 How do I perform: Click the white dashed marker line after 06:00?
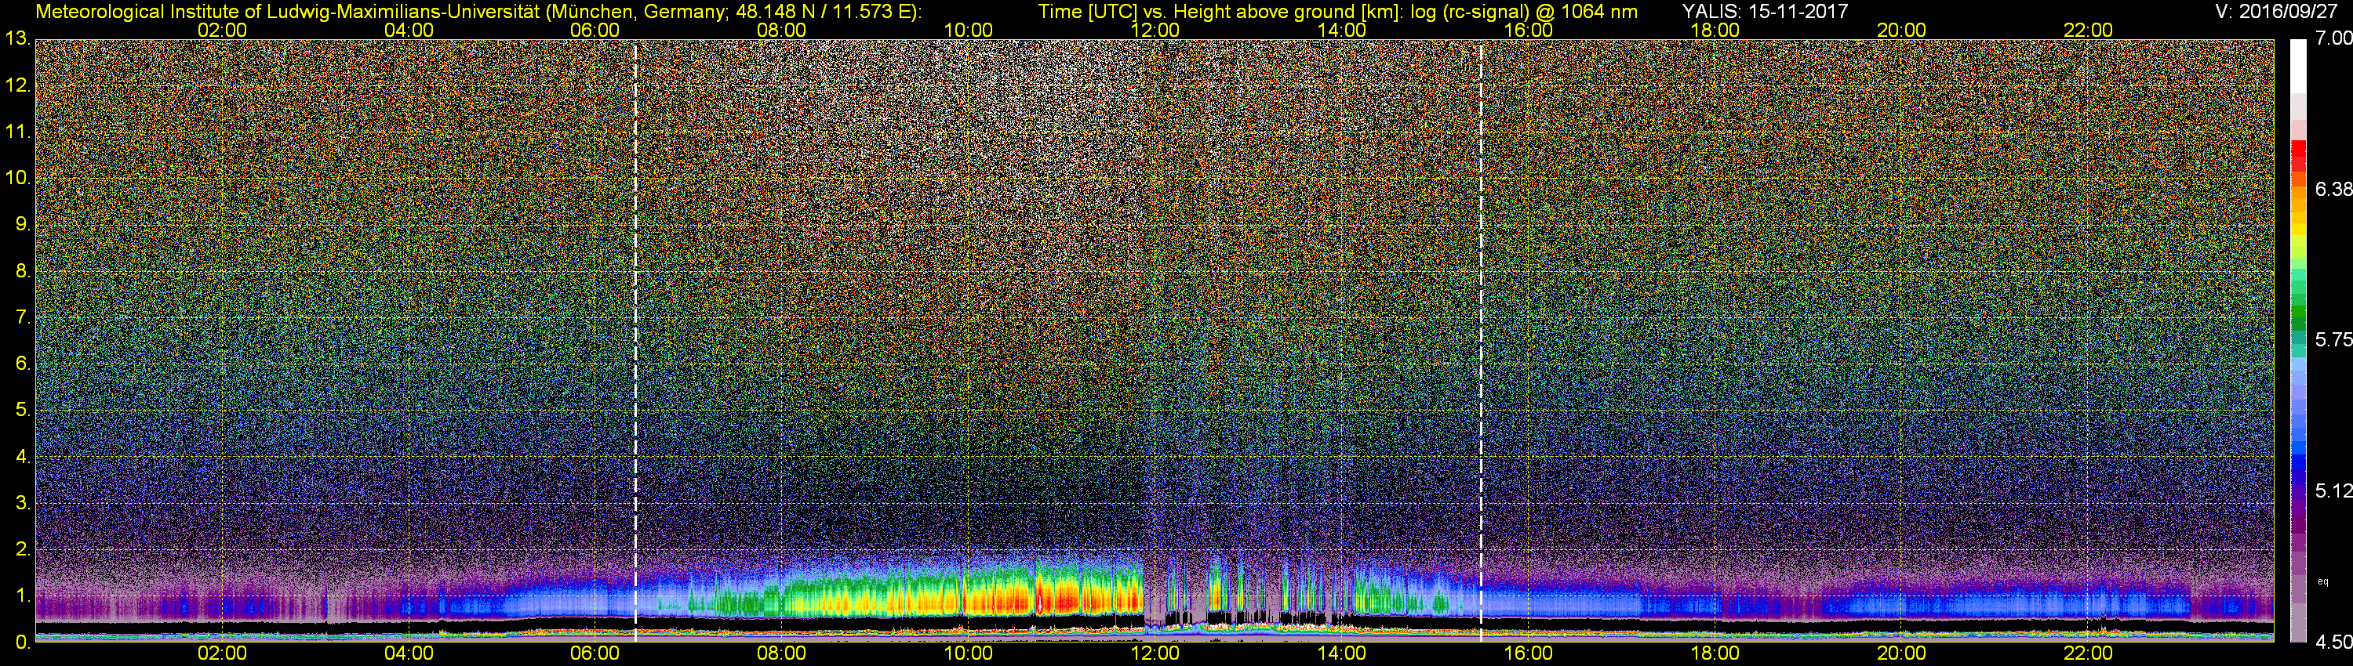(x=635, y=342)
